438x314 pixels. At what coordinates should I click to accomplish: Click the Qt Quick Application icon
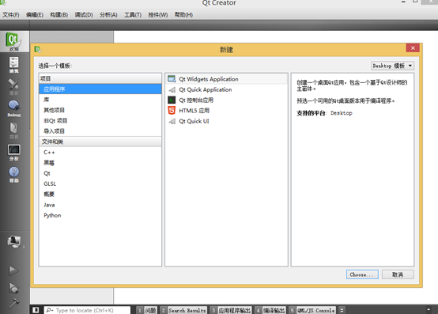click(x=172, y=89)
